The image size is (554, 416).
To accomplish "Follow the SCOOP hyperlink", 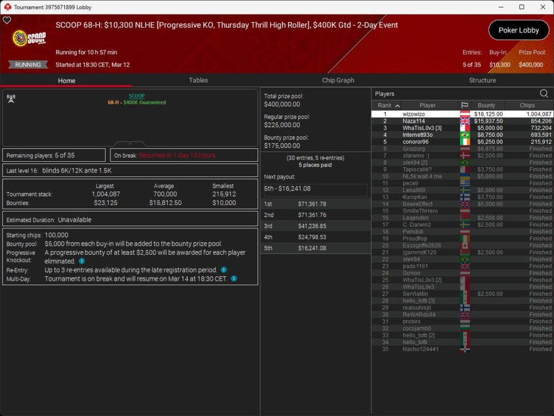I will pos(136,96).
